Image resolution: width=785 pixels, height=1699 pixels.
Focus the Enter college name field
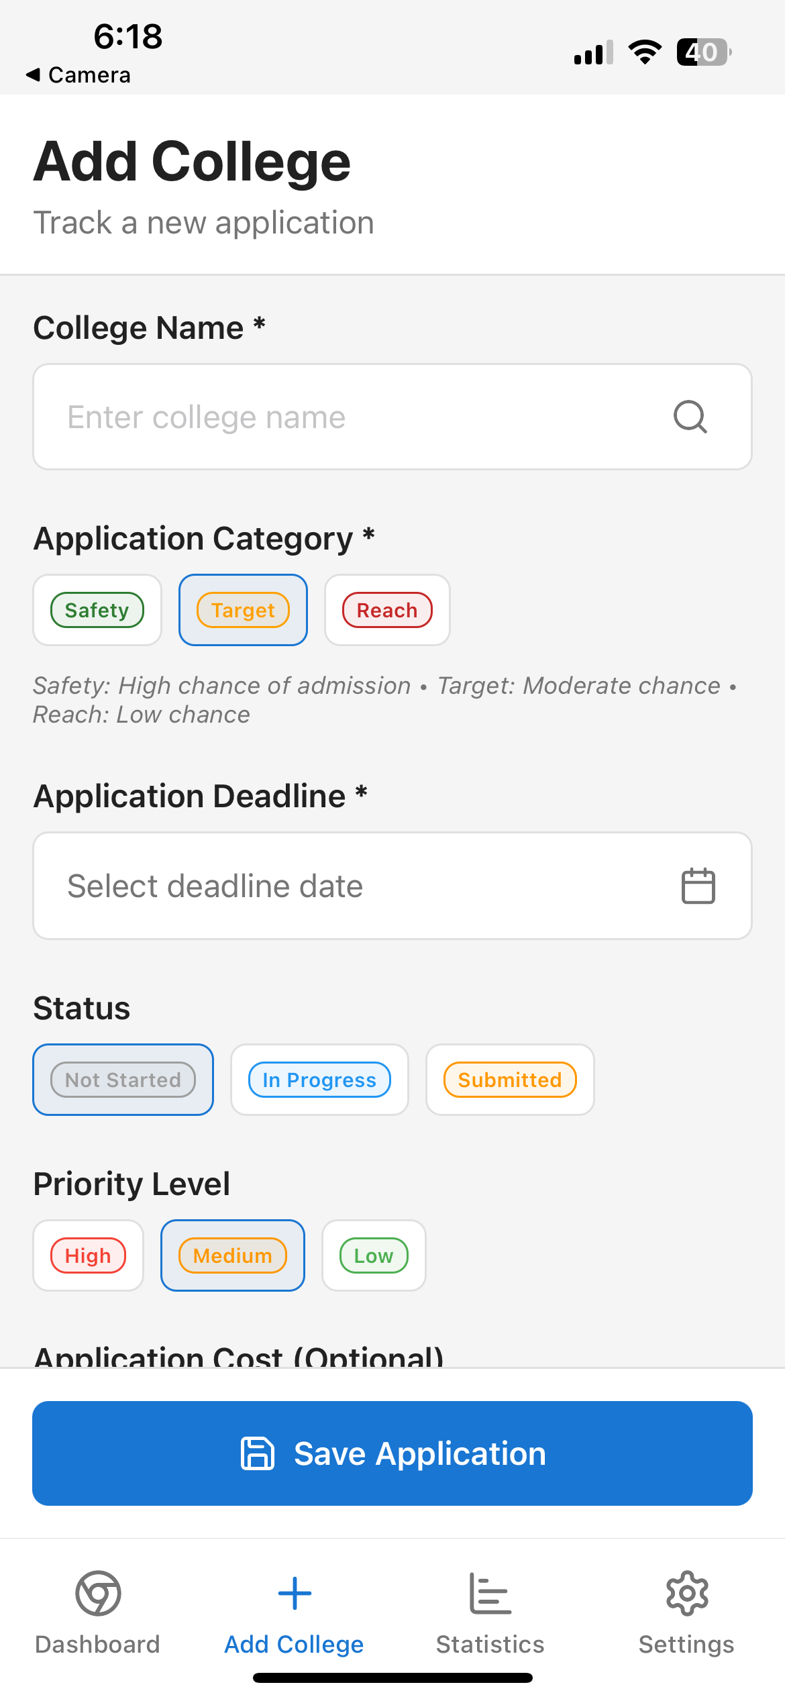392,417
